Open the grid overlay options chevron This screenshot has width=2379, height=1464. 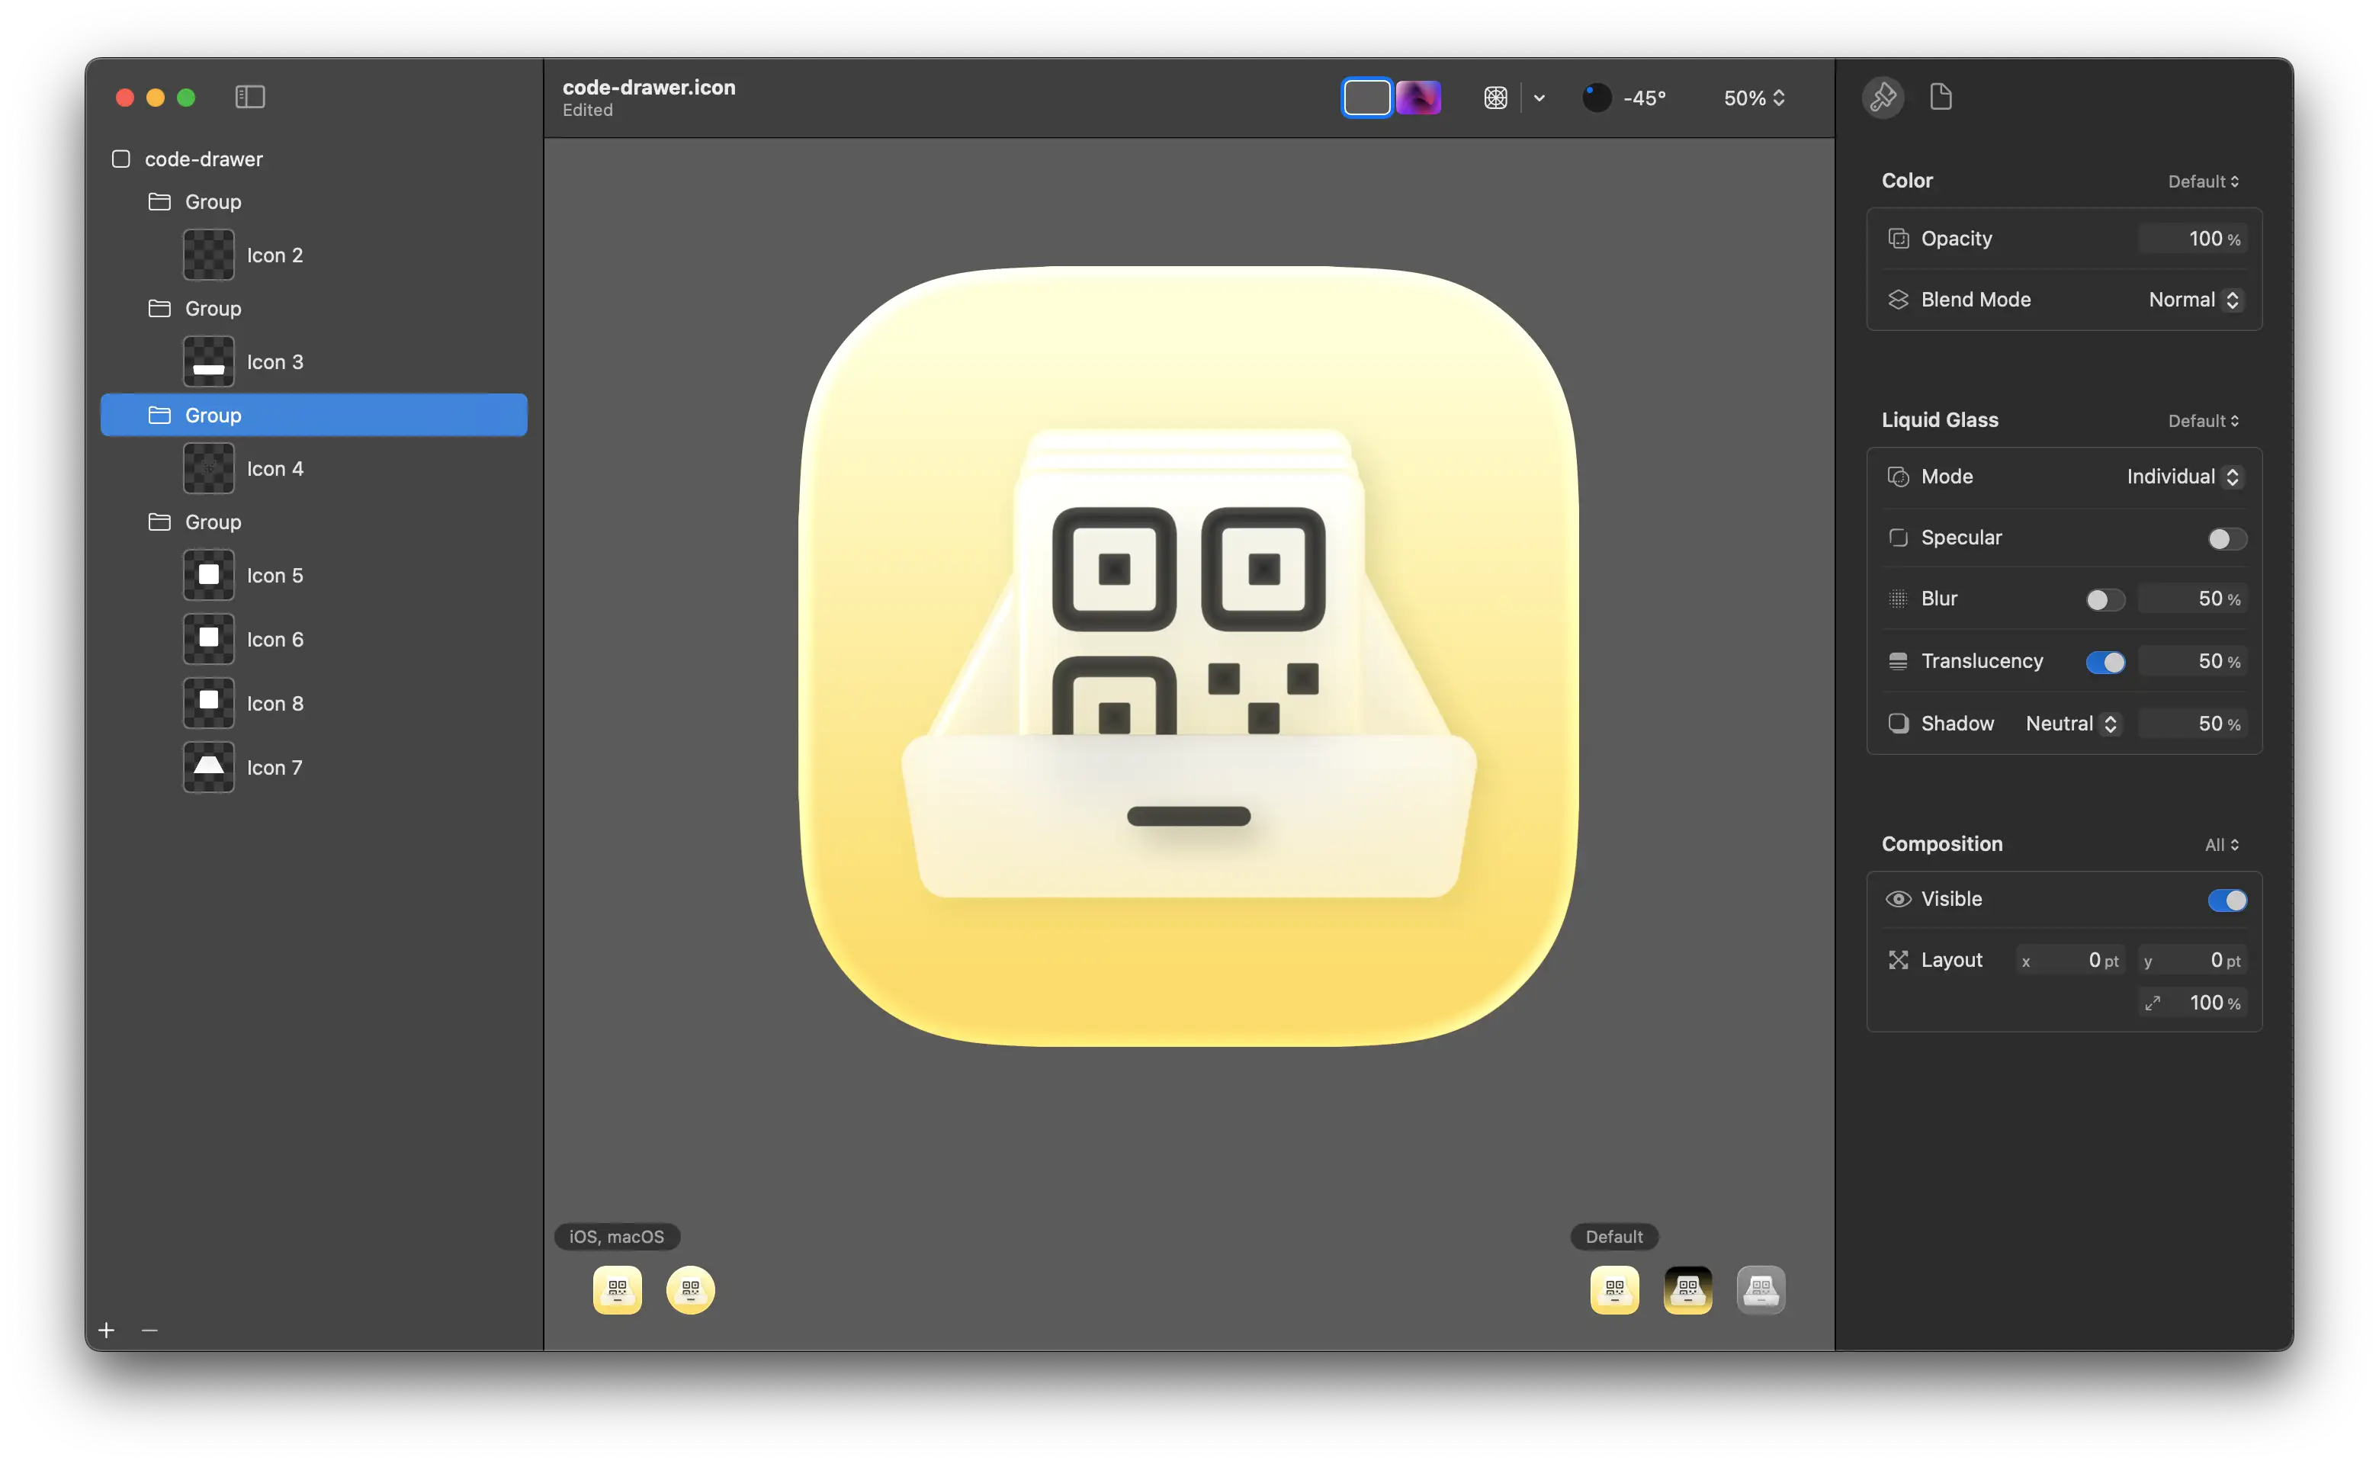pyautogui.click(x=1539, y=98)
